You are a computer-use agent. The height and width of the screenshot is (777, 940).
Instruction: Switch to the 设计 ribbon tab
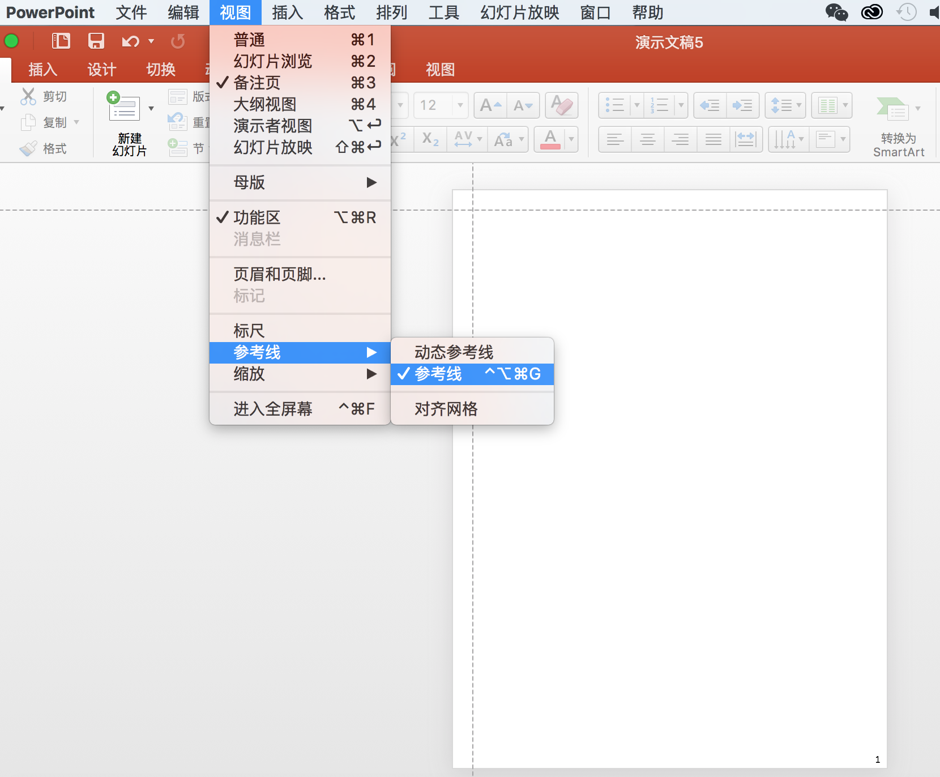[x=102, y=69]
